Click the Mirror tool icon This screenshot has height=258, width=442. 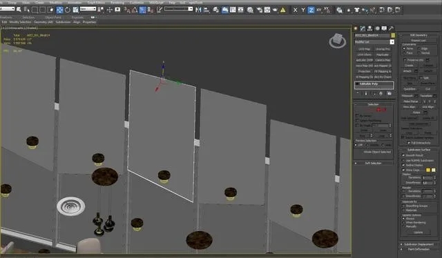198,10
